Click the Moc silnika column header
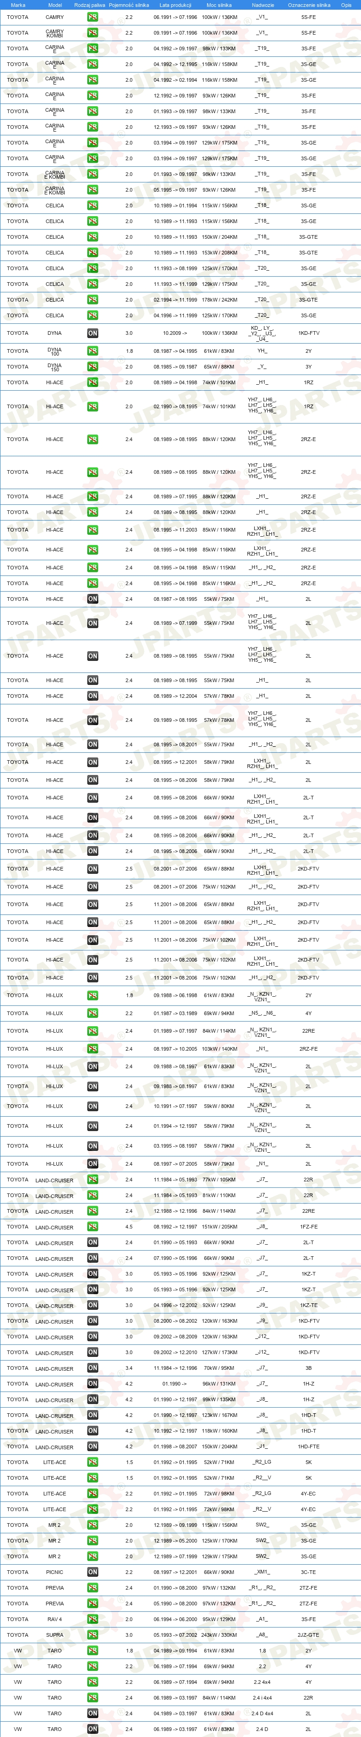The image size is (361, 1737). (219, 5)
